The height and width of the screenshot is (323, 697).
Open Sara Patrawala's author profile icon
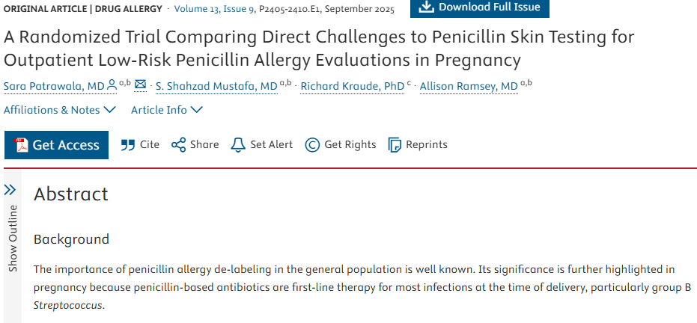[x=112, y=86]
